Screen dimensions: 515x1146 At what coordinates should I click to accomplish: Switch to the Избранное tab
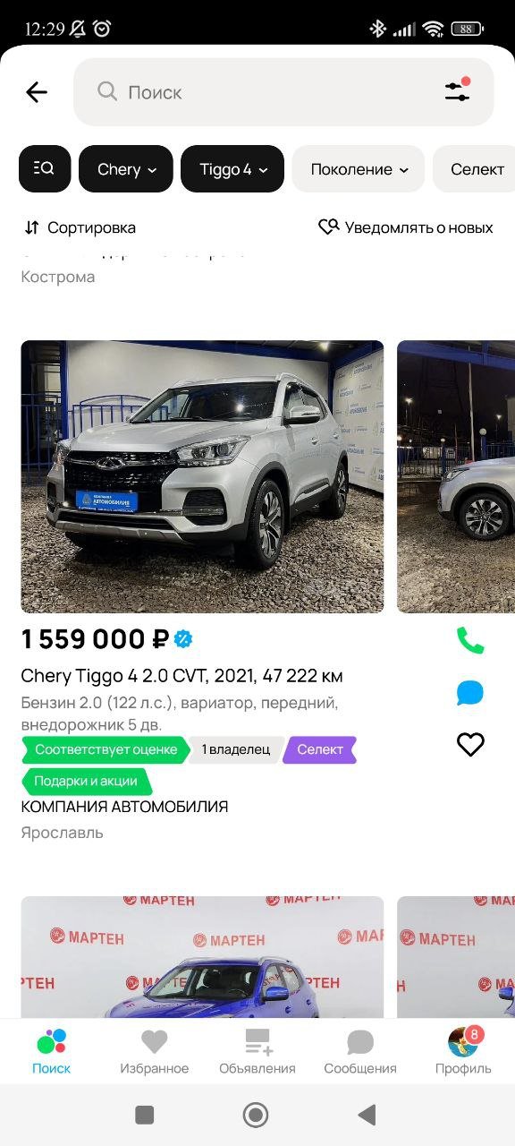tap(155, 1052)
